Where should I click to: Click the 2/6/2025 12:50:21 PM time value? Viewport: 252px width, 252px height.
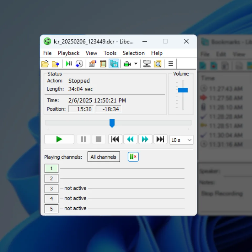point(97,101)
